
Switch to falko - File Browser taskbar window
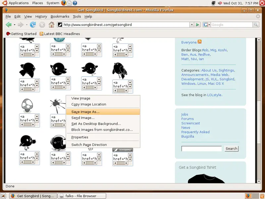(x=82, y=196)
